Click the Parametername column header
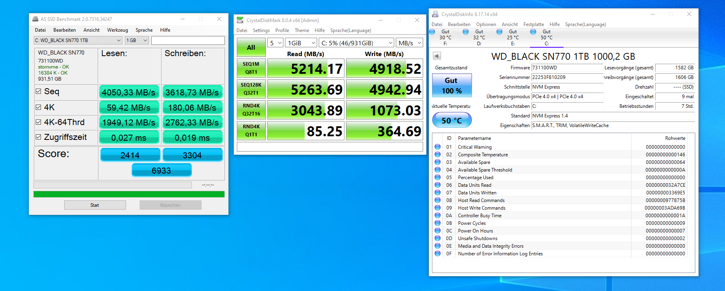The image size is (725, 291). click(475, 138)
